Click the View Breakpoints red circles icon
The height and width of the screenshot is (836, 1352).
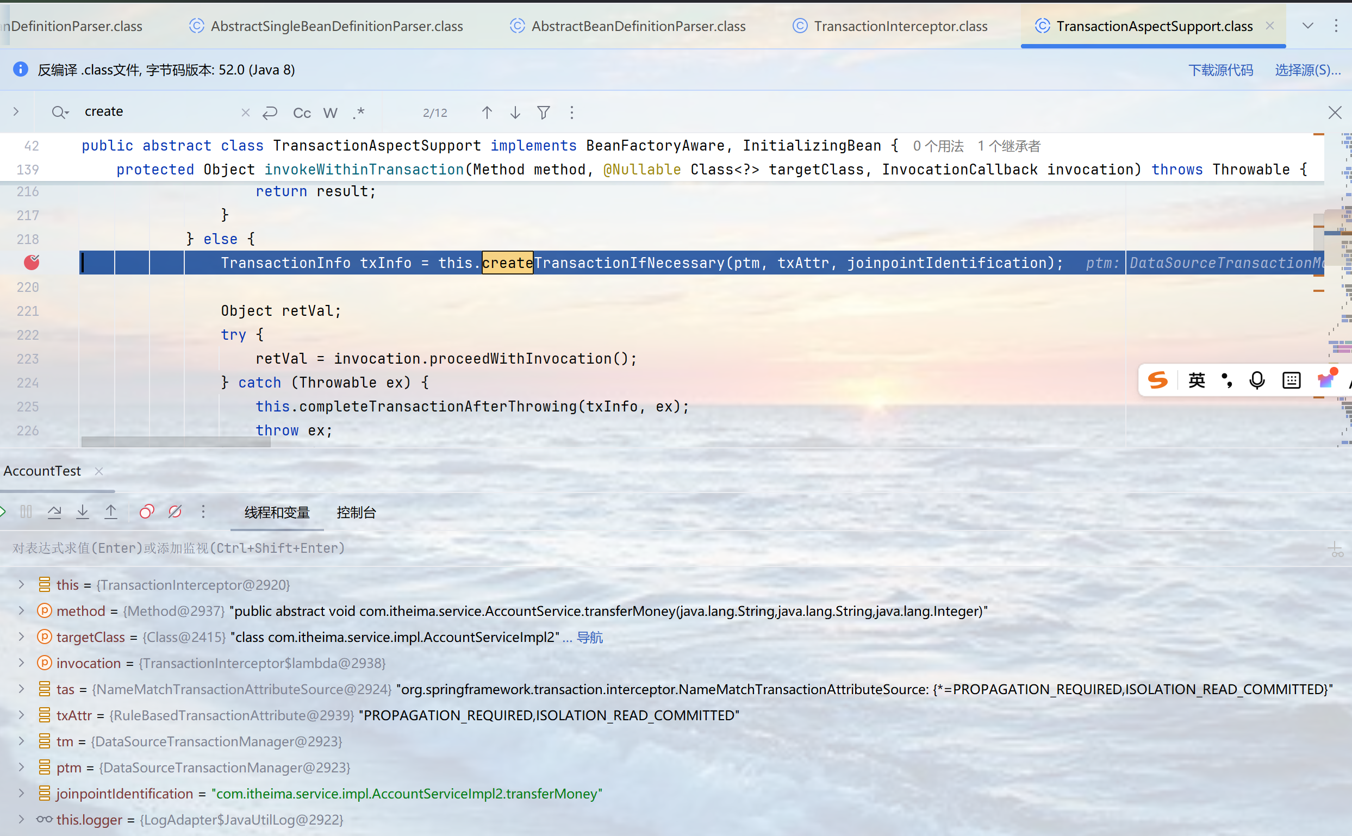[x=147, y=512]
